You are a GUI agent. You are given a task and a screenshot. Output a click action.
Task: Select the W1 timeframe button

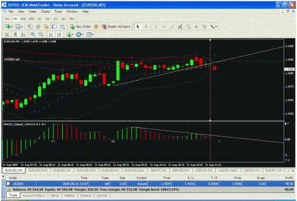click(64, 19)
